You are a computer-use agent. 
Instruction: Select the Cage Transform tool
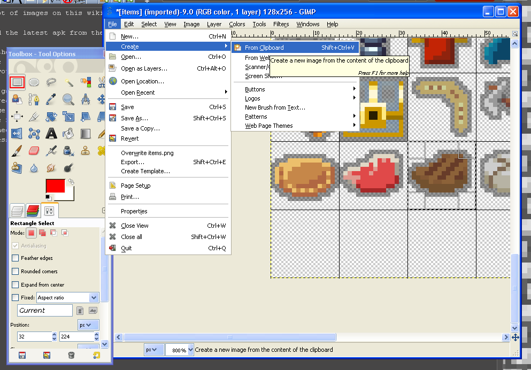click(x=34, y=134)
